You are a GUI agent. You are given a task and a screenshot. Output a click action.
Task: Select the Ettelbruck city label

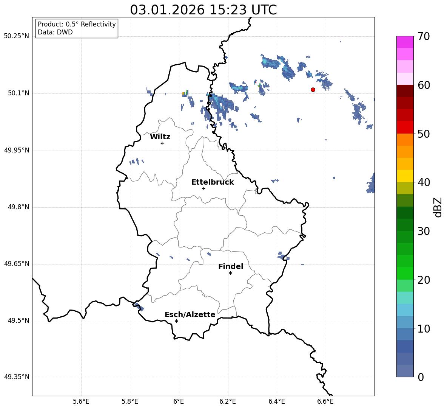[213, 182]
